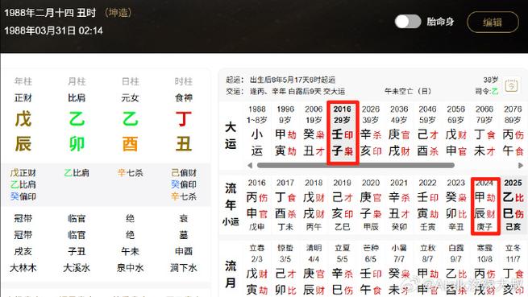528x297 pixels.
Task: Click the year stem 戊 character
Action: click(x=23, y=119)
